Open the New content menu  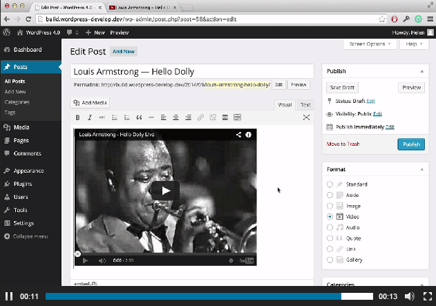95,32
